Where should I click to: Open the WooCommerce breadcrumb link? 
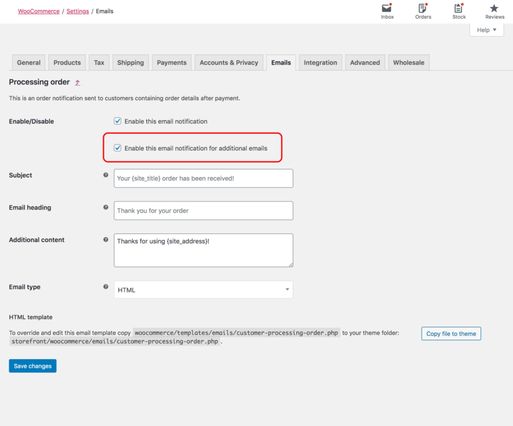[38, 11]
